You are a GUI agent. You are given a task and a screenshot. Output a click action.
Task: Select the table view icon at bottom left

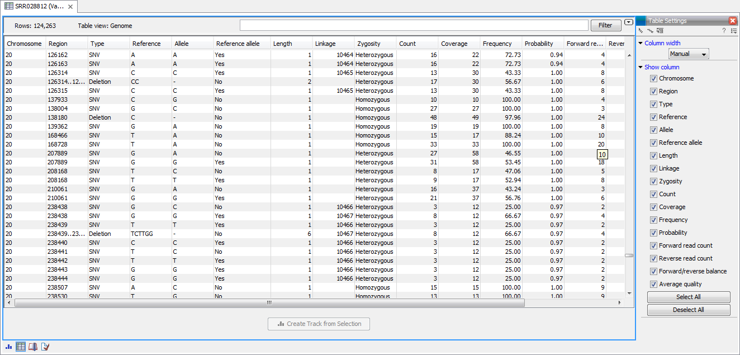point(21,347)
